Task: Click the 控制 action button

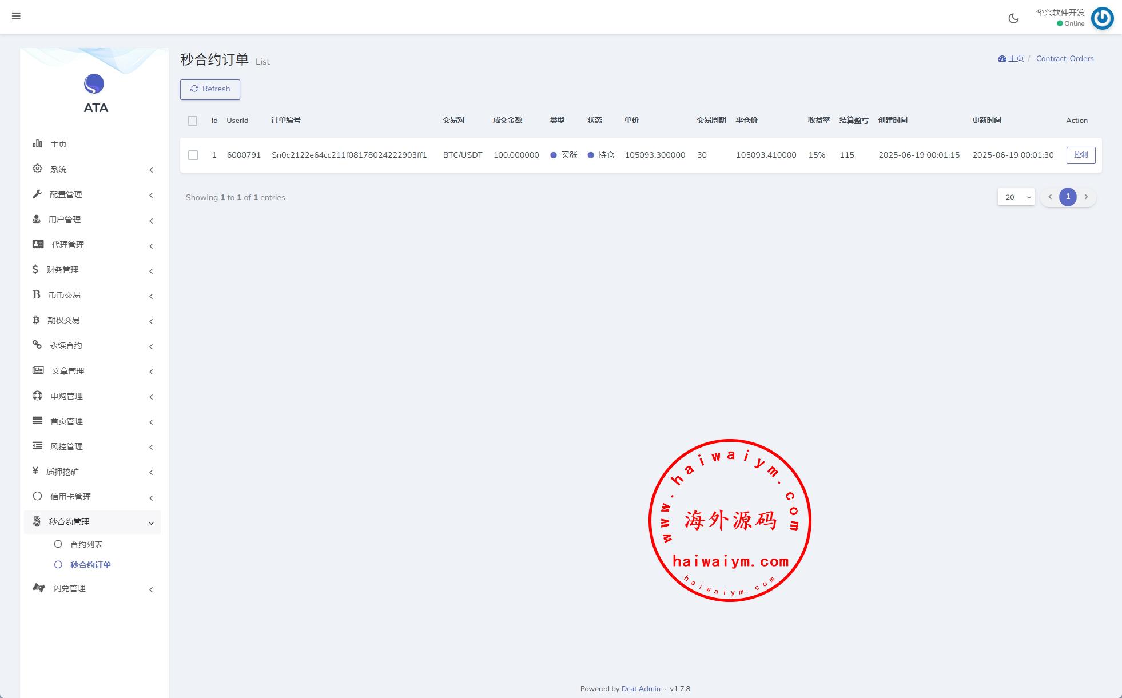Action: coord(1080,155)
